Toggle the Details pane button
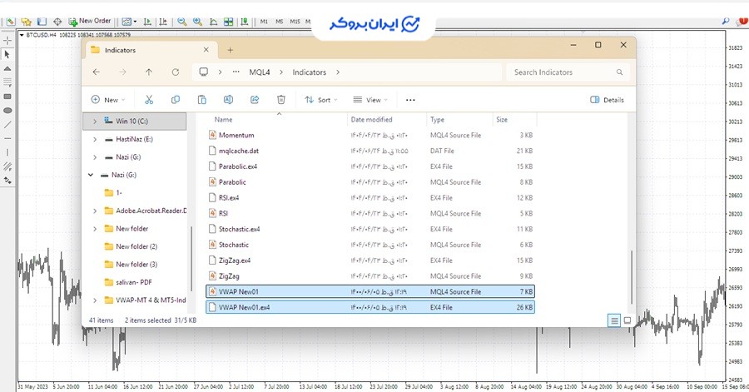 (607, 100)
